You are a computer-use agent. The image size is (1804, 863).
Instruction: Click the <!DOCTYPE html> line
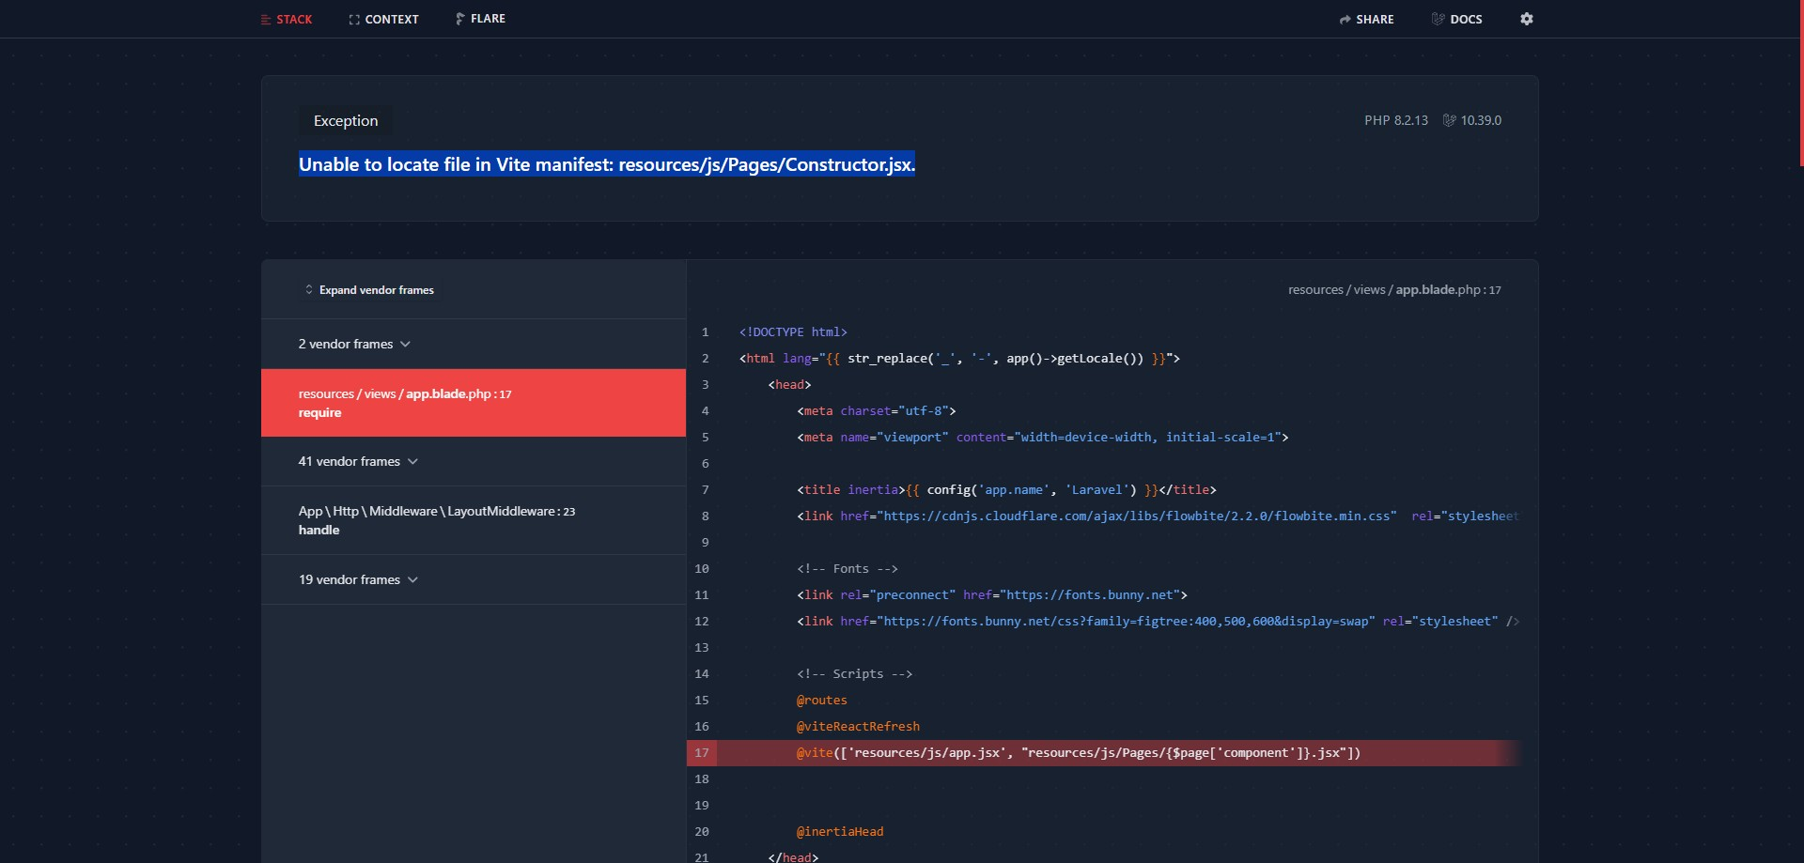pyautogui.click(x=793, y=332)
